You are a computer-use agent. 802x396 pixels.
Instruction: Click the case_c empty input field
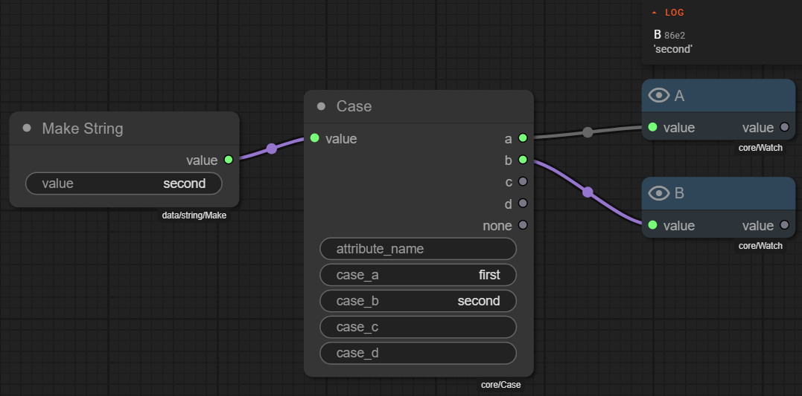pyautogui.click(x=418, y=327)
